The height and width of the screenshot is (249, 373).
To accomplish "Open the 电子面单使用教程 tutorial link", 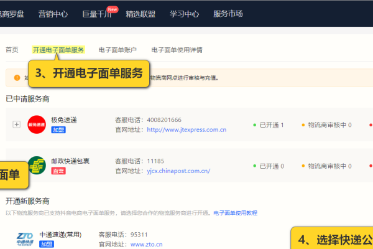I will [x=235, y=213].
